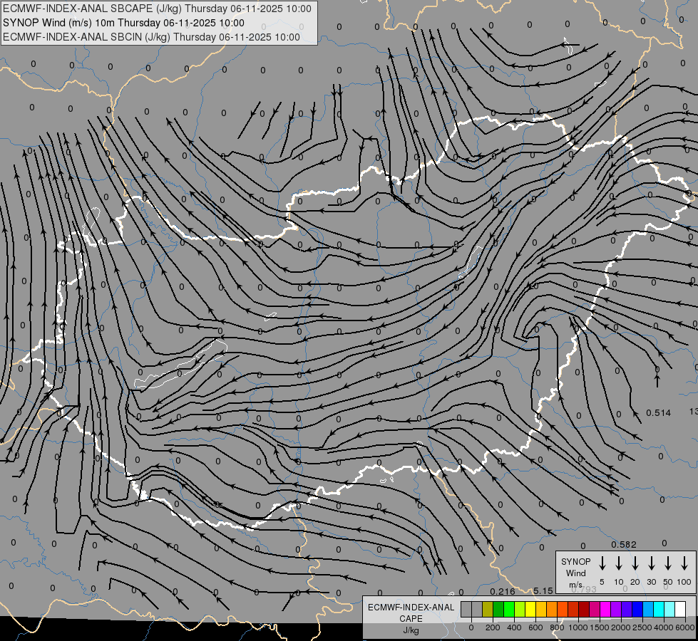Click the 6000 tick label on CAPE scale
Image resolution: width=698 pixels, height=641 pixels.
tap(685, 627)
